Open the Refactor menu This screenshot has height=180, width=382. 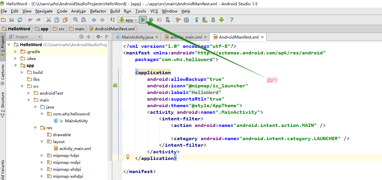[x=98, y=11]
